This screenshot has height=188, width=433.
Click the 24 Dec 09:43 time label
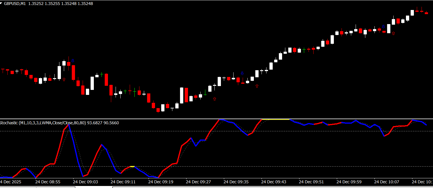click(x=274, y=182)
